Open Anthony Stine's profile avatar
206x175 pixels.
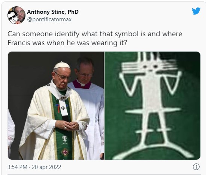point(16,15)
